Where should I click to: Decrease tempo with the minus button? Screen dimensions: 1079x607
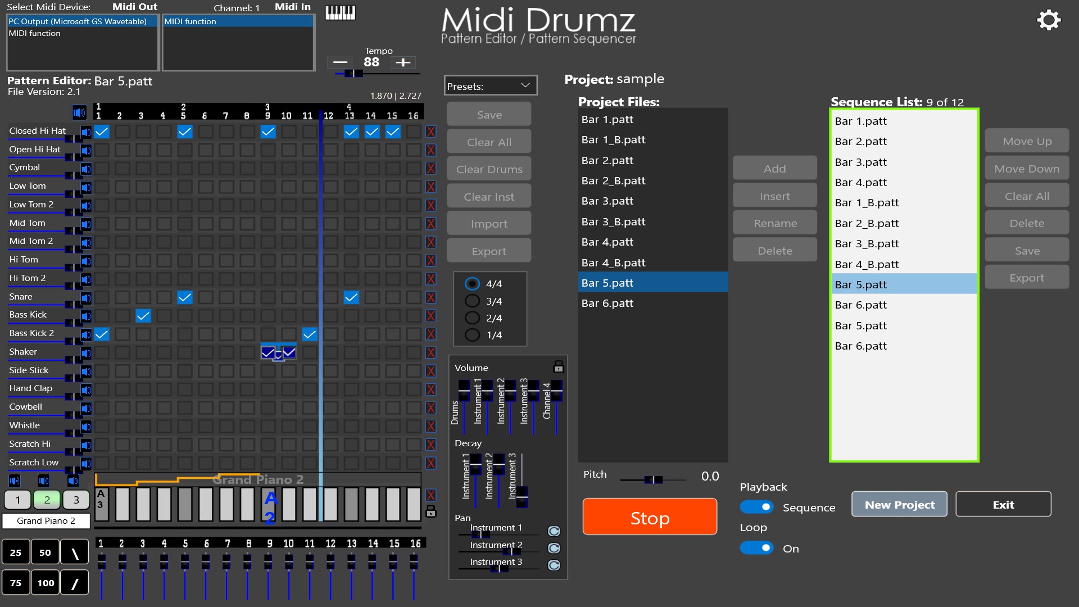tap(340, 62)
